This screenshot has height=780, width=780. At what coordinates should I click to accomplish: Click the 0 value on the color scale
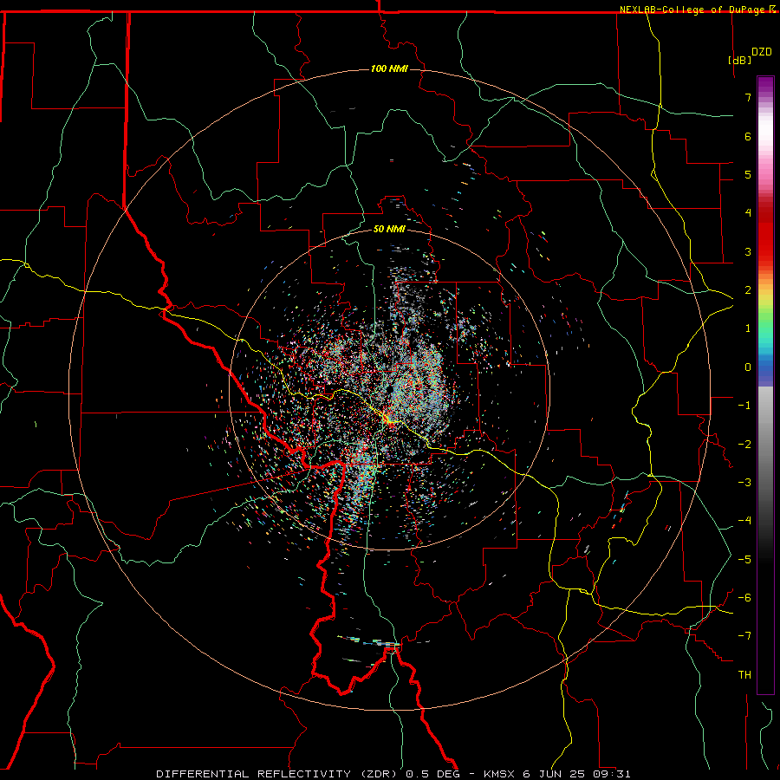pyautogui.click(x=748, y=367)
